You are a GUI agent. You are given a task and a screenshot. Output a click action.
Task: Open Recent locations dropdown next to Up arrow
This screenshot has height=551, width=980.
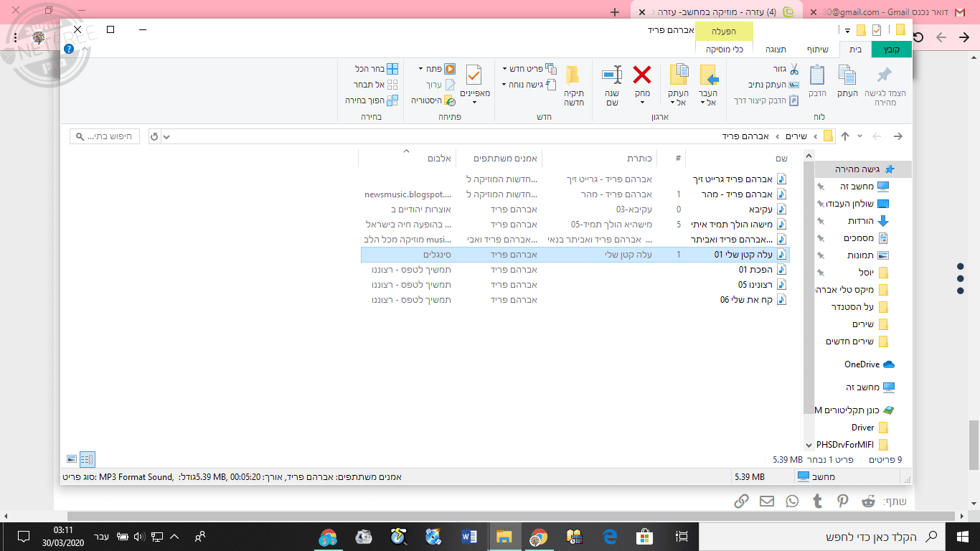pos(859,136)
